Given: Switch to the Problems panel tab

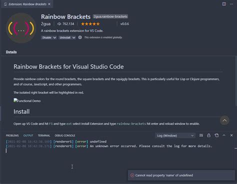Looking at the screenshot, I should tap(12, 135).
